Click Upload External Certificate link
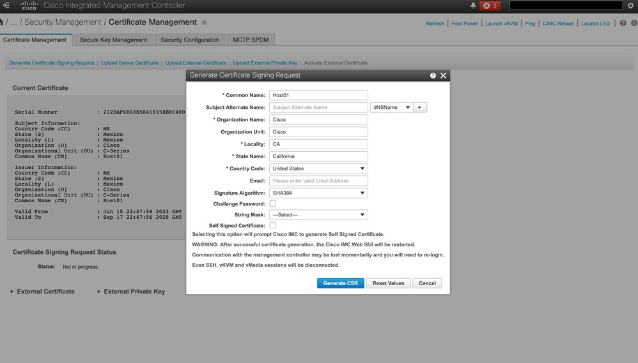Viewport: 638px width, 363px height. click(x=196, y=63)
